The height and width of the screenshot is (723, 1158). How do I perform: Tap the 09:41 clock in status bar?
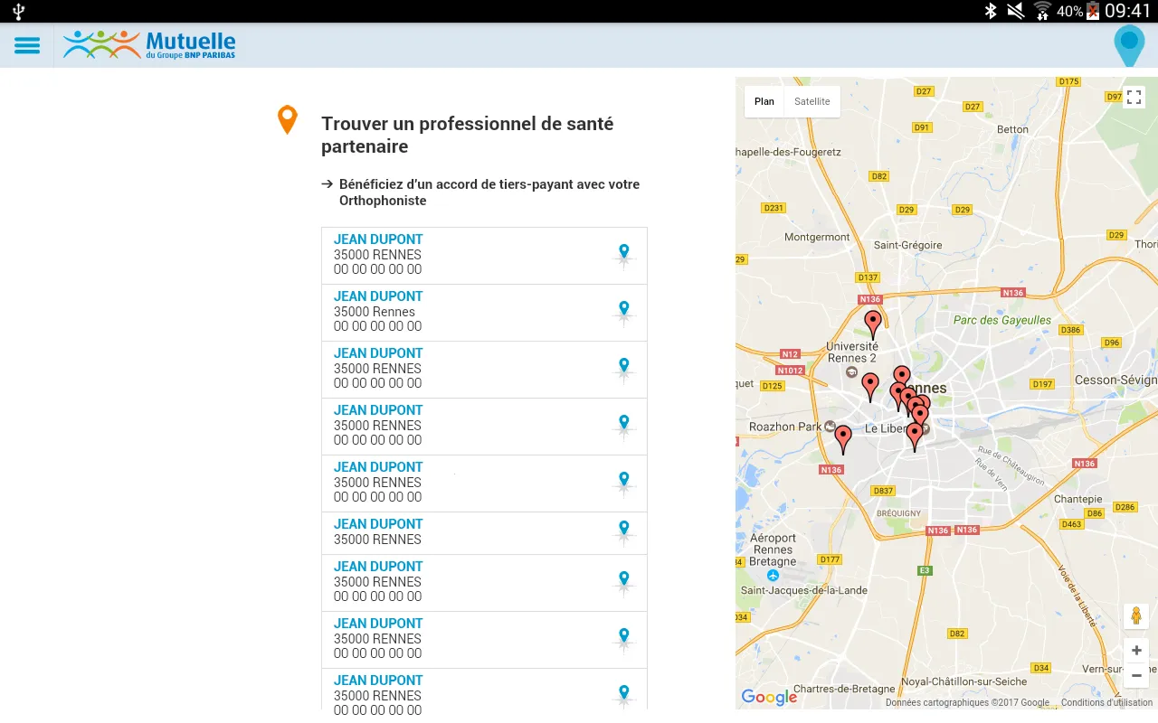coord(1128,11)
